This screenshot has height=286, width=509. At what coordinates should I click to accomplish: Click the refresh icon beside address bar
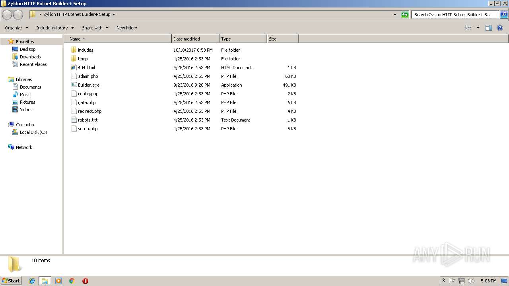click(405, 15)
